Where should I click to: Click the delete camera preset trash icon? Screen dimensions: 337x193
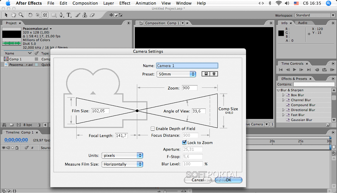214,74
